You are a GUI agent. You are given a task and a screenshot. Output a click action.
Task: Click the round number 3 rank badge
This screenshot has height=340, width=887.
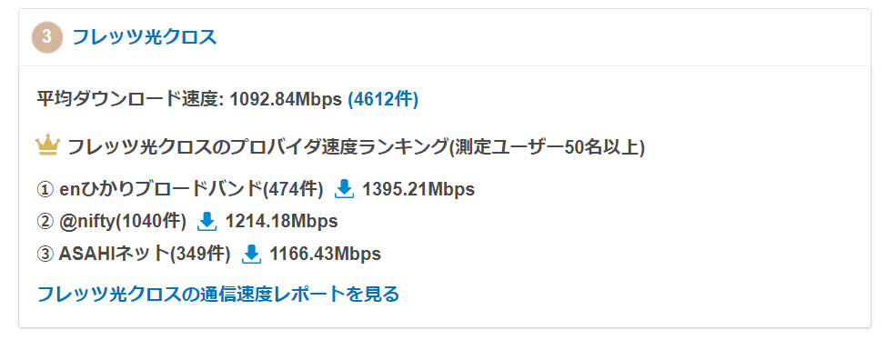(47, 37)
